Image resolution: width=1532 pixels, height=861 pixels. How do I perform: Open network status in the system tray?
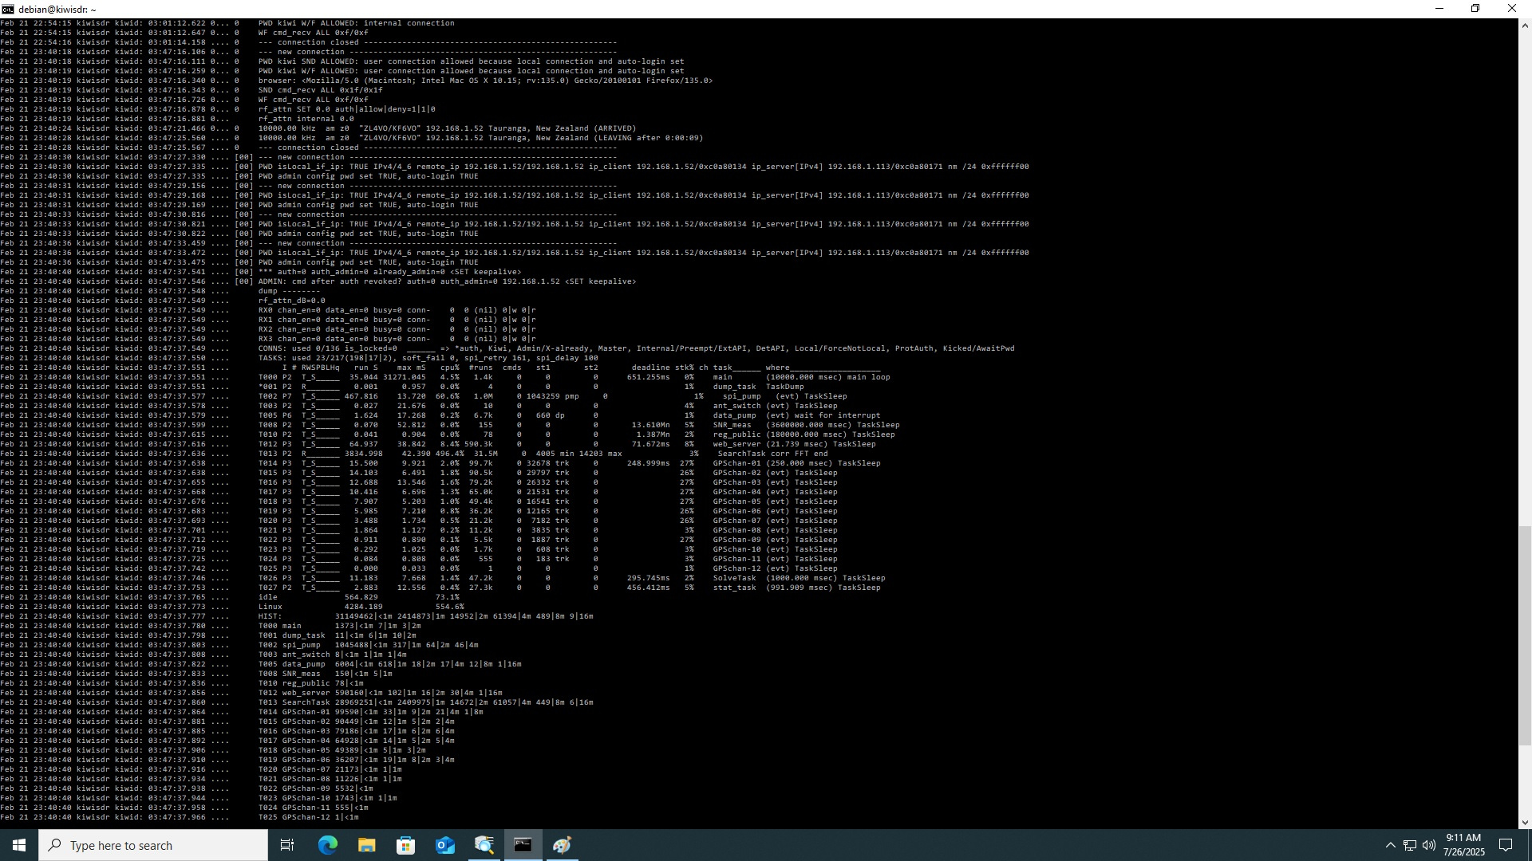[x=1410, y=845]
